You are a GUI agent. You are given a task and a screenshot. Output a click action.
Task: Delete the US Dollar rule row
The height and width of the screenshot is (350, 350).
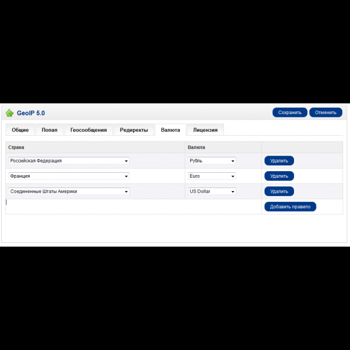[279, 191]
